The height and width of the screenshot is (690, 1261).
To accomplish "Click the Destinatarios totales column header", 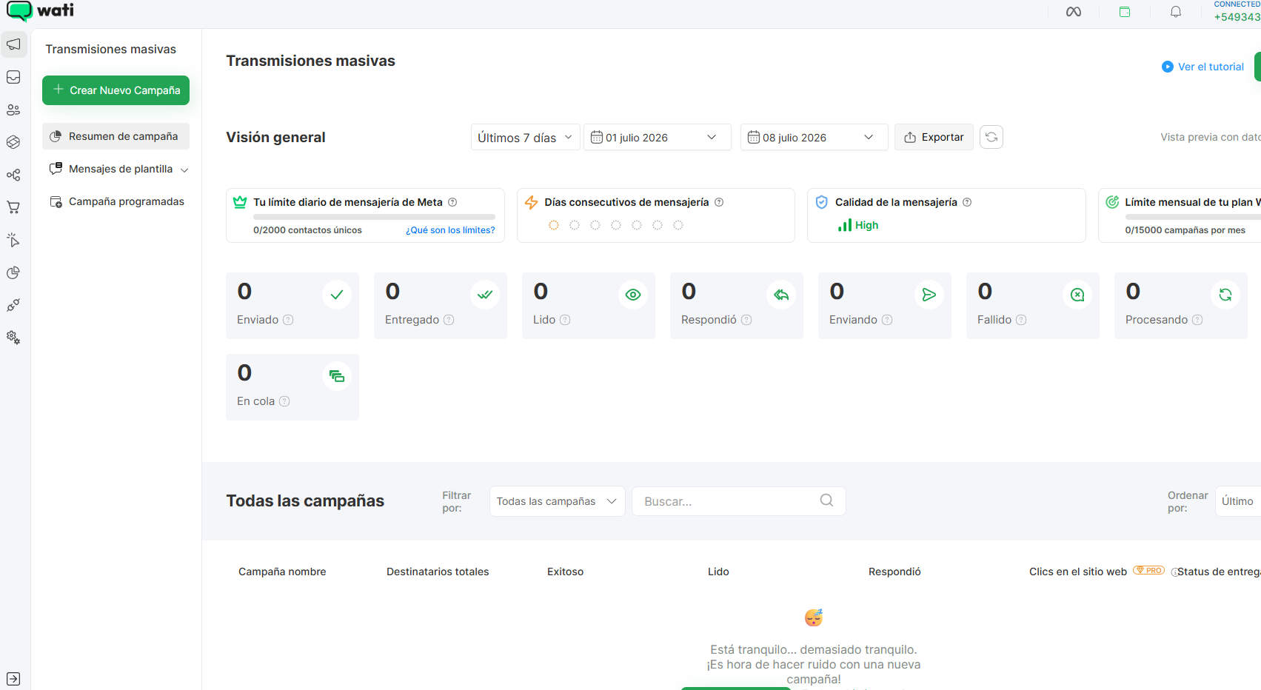I will [438, 572].
